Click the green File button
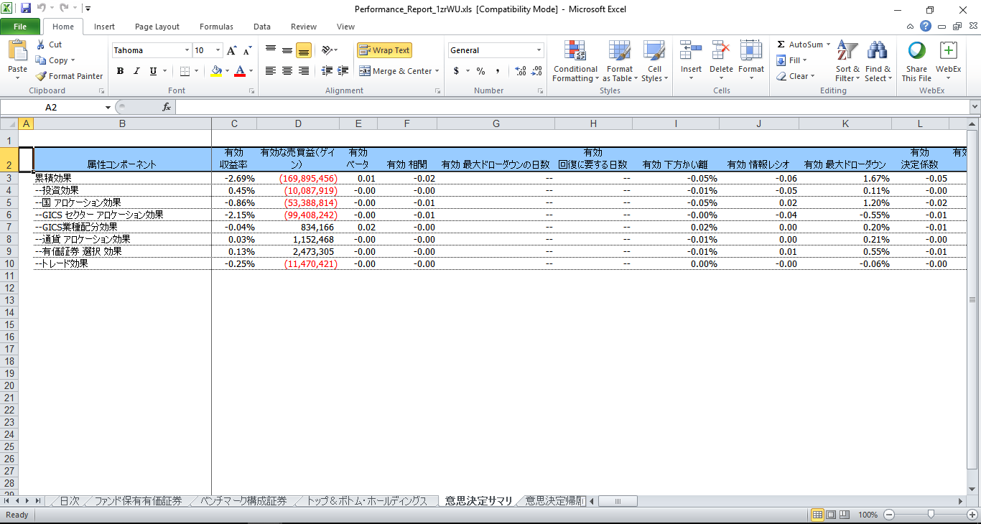981x524 pixels. pyautogui.click(x=20, y=27)
